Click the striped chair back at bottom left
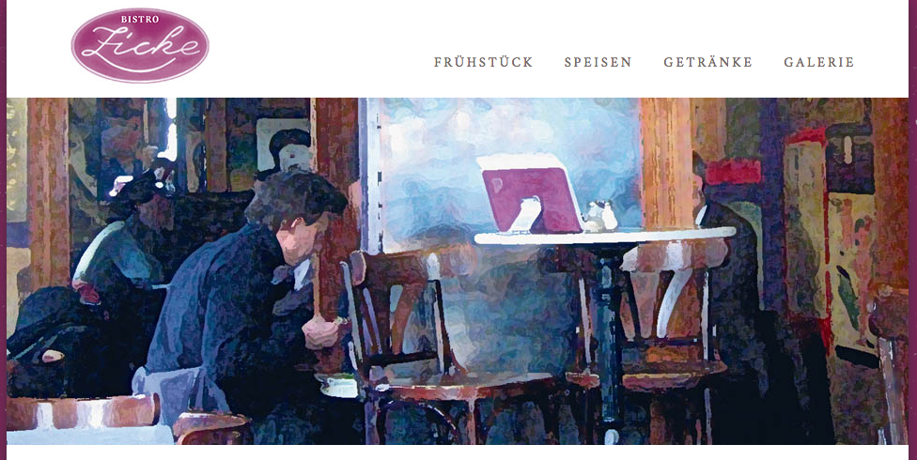The width and height of the screenshot is (917, 460). coord(83,412)
